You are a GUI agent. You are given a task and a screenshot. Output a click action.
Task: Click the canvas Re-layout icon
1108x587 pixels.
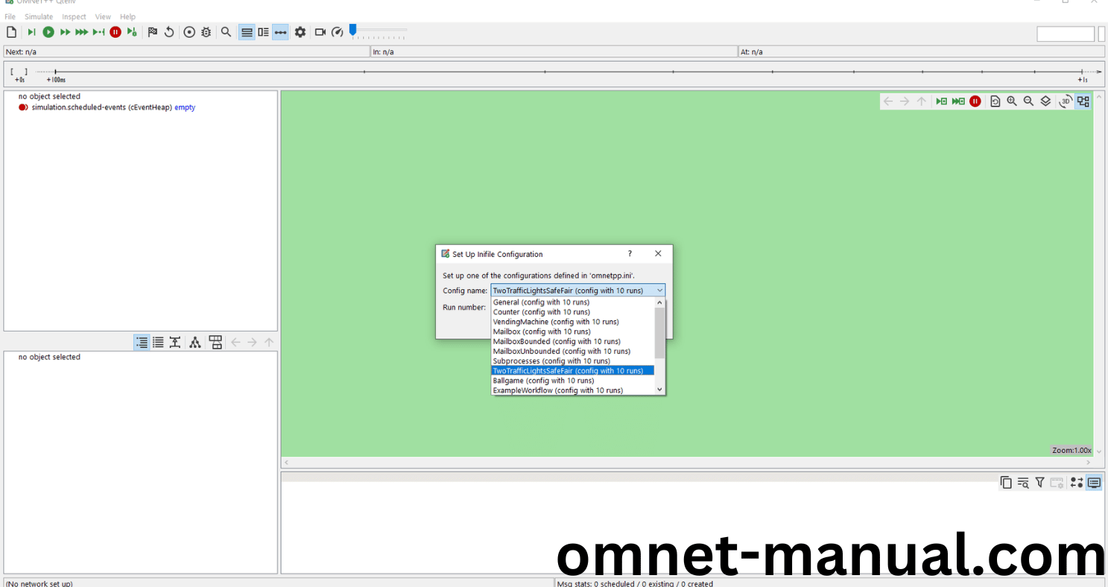tap(995, 101)
